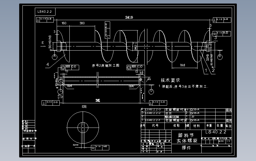Screen dimensions: 256x161
Task: Click the 序号 column header
Action: [143, 125]
